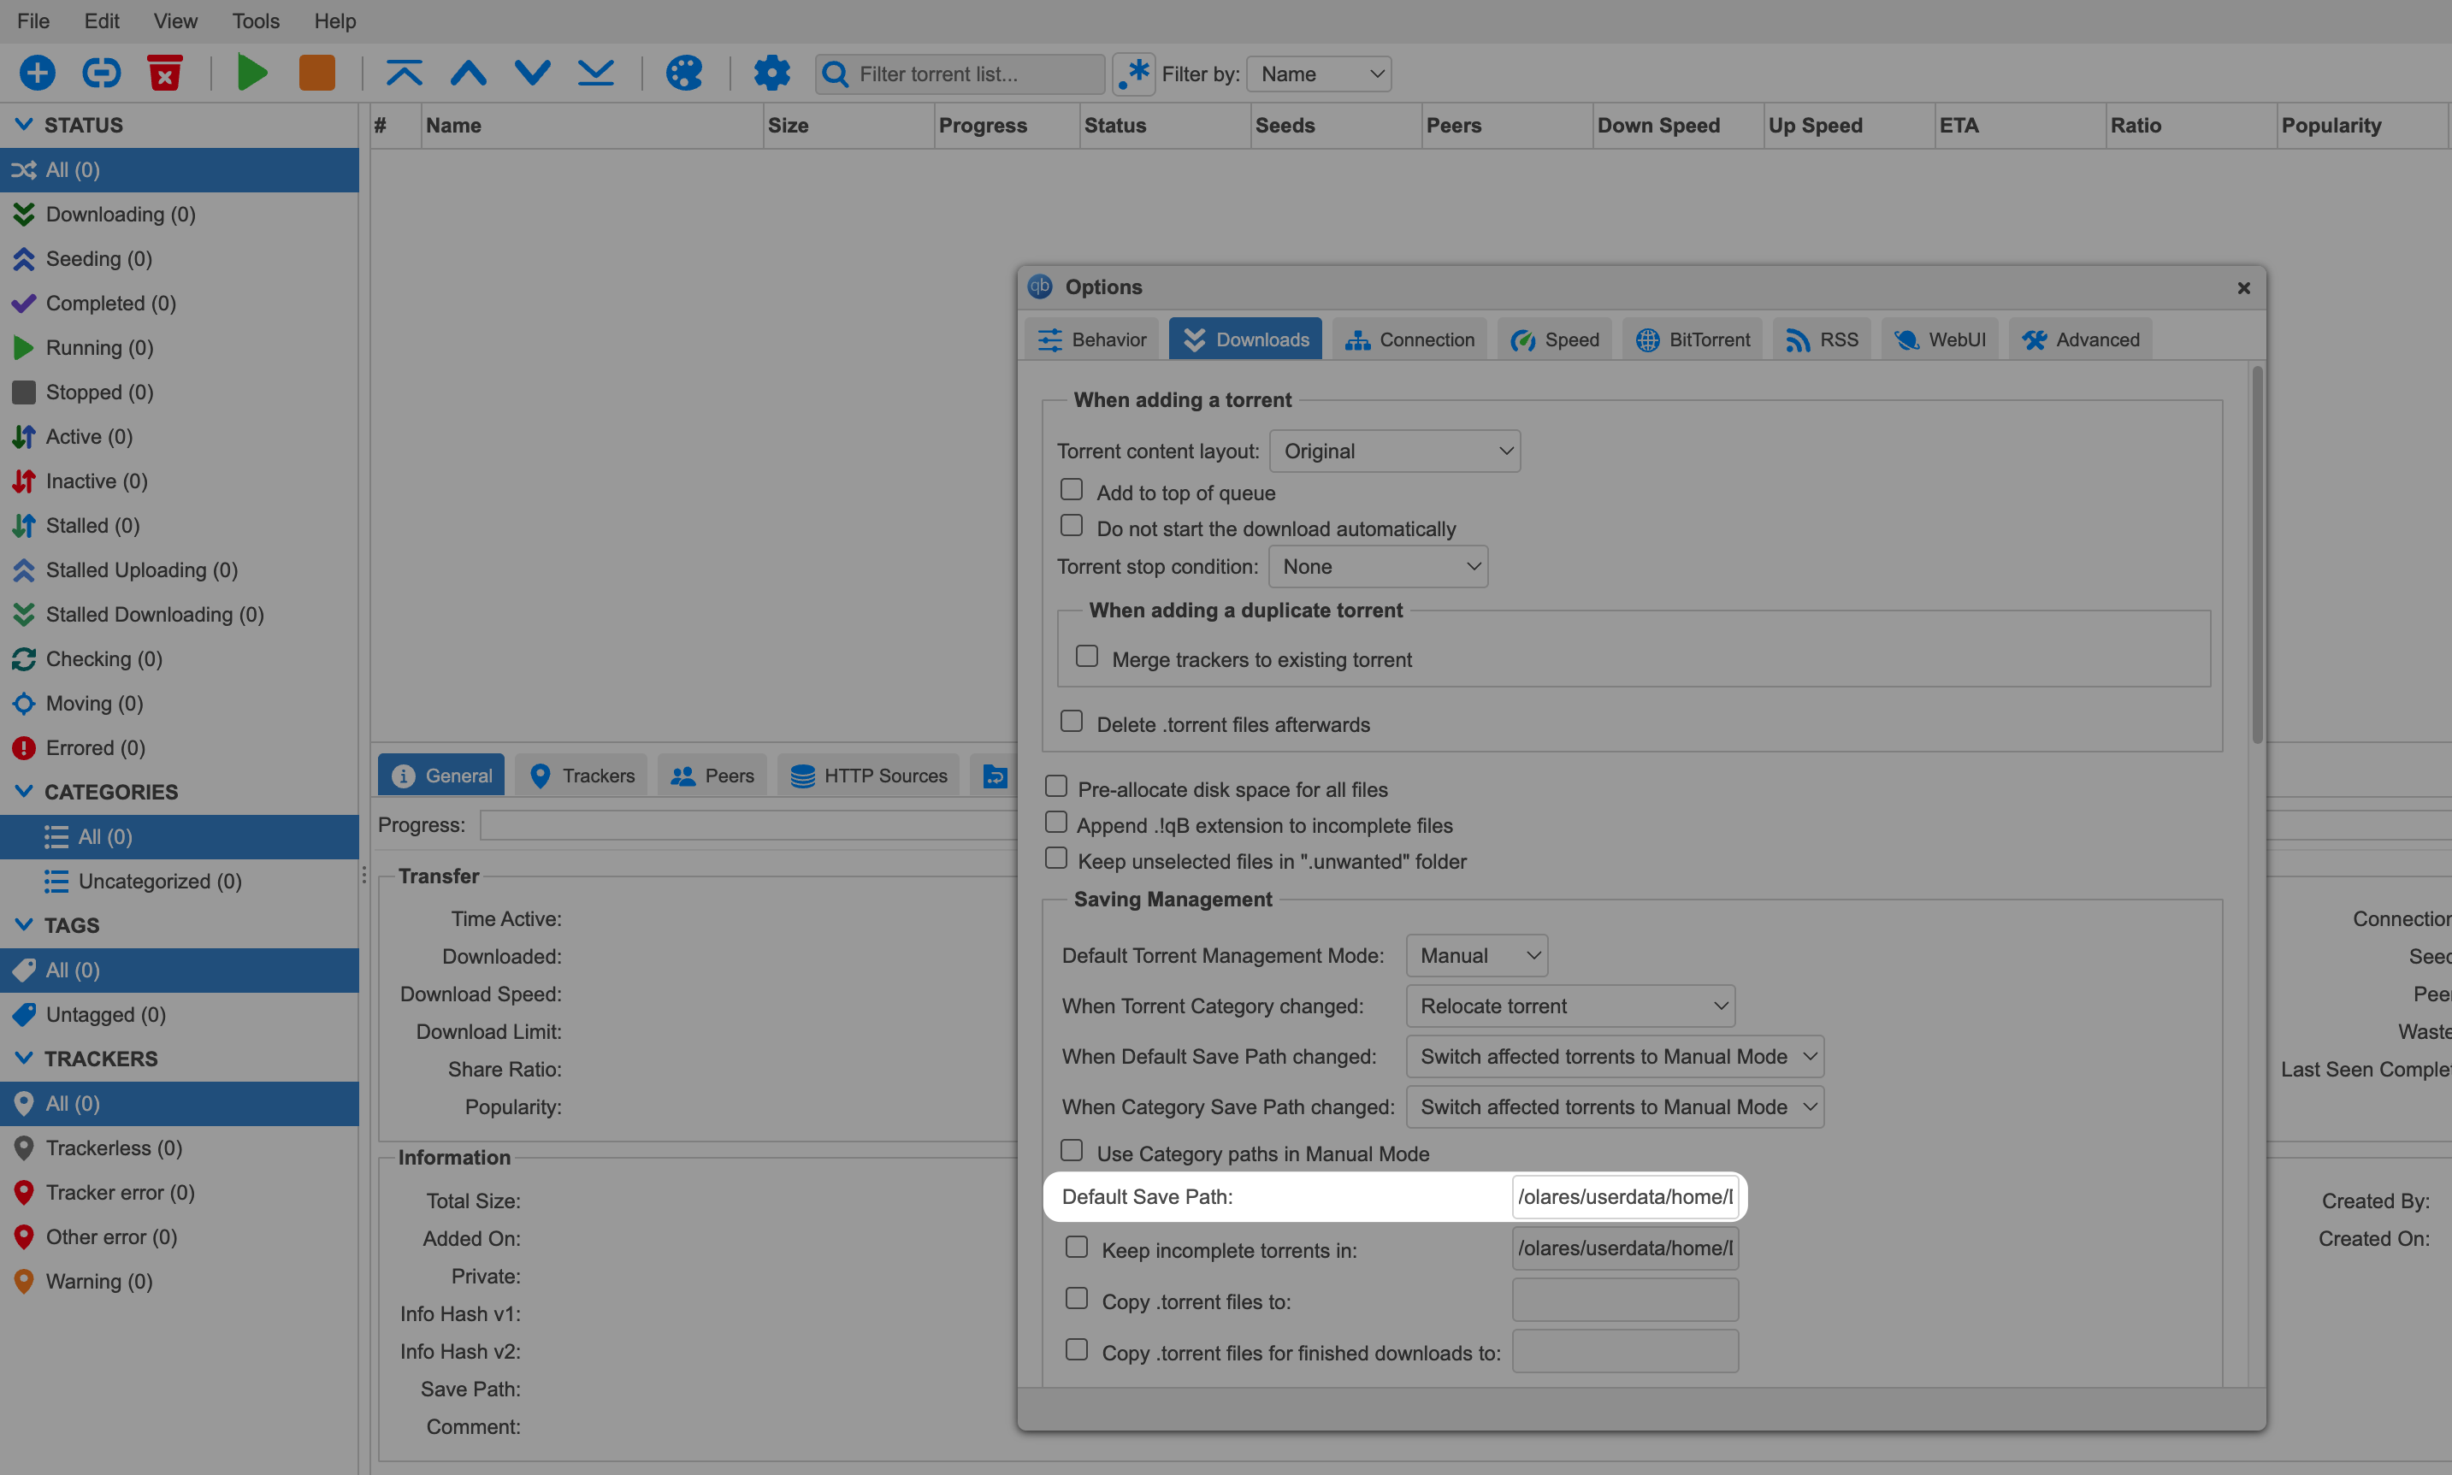The image size is (2452, 1475).
Task: Switch to BitTorrent options tab
Action: tap(1693, 340)
